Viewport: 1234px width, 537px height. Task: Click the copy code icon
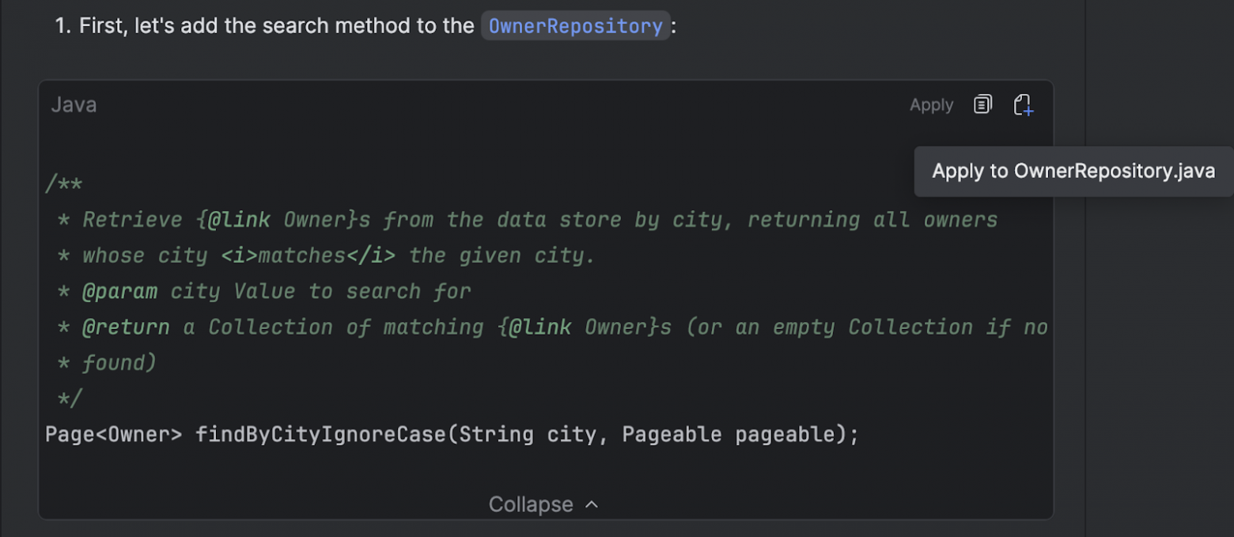(982, 104)
